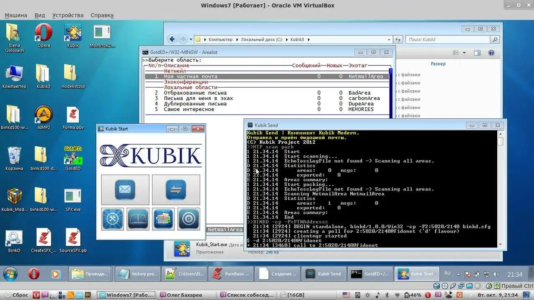The image size is (534, 300).
Task: Select the Самое интересное area row
Action: click(x=267, y=109)
